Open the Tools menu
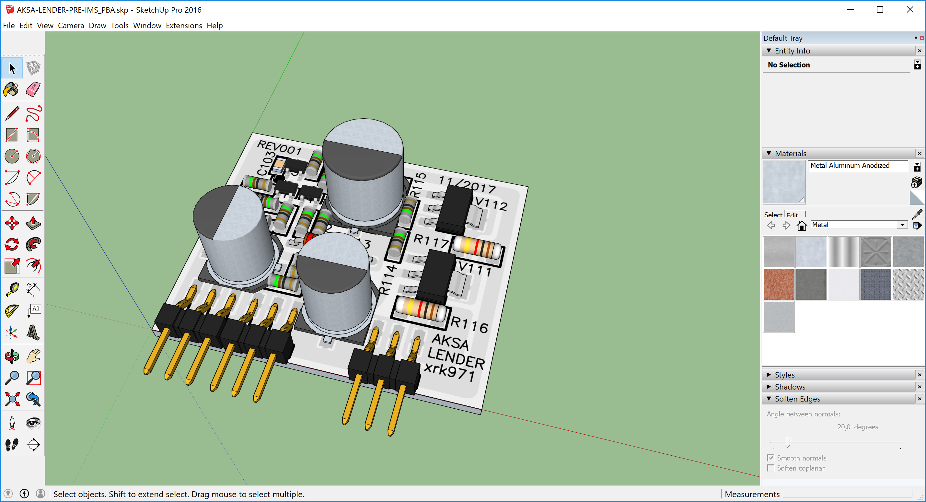Viewport: 926px width, 502px height. tap(119, 26)
